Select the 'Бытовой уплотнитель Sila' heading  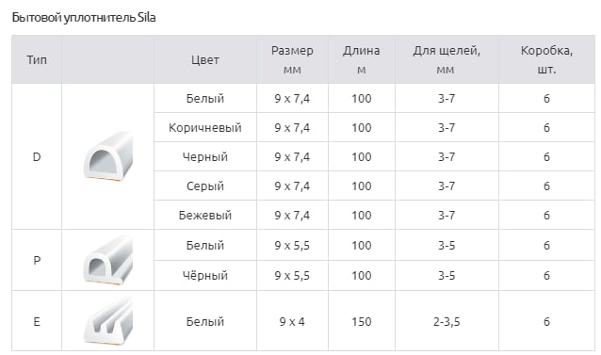84,18
